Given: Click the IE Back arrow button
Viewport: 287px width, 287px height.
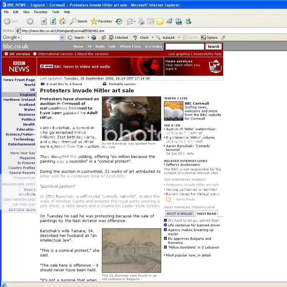Looking at the screenshot, I should 7,21.
